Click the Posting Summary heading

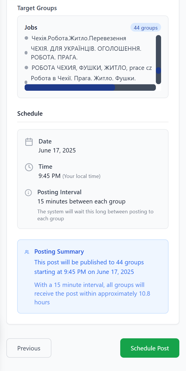(x=59, y=252)
